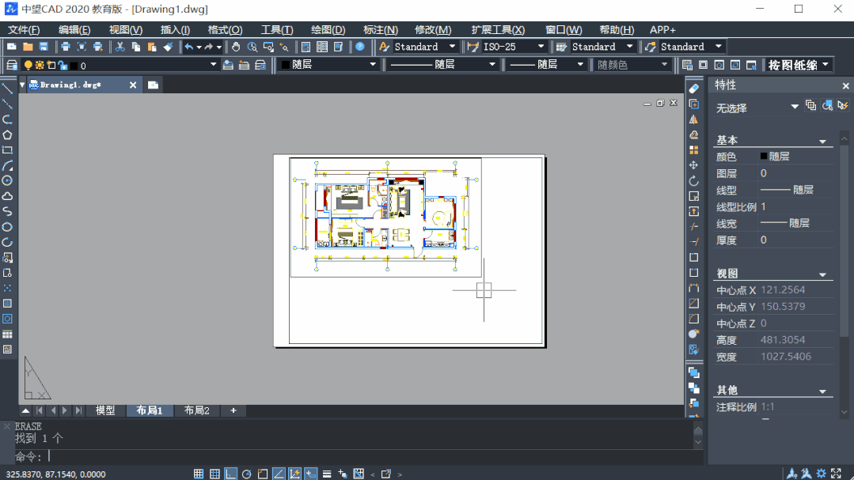The image size is (854, 480).
Task: Toggle object snap in the status bar
Action: (263, 474)
